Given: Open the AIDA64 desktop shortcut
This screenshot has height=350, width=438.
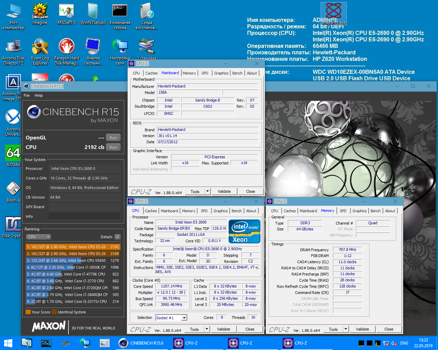Looking at the screenshot, I should pos(13,156).
